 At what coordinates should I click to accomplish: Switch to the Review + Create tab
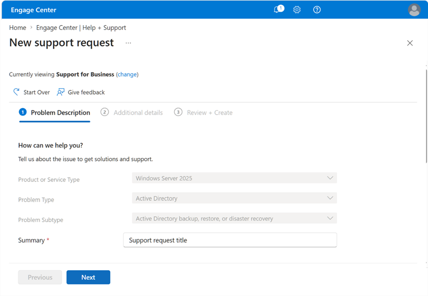coord(203,113)
